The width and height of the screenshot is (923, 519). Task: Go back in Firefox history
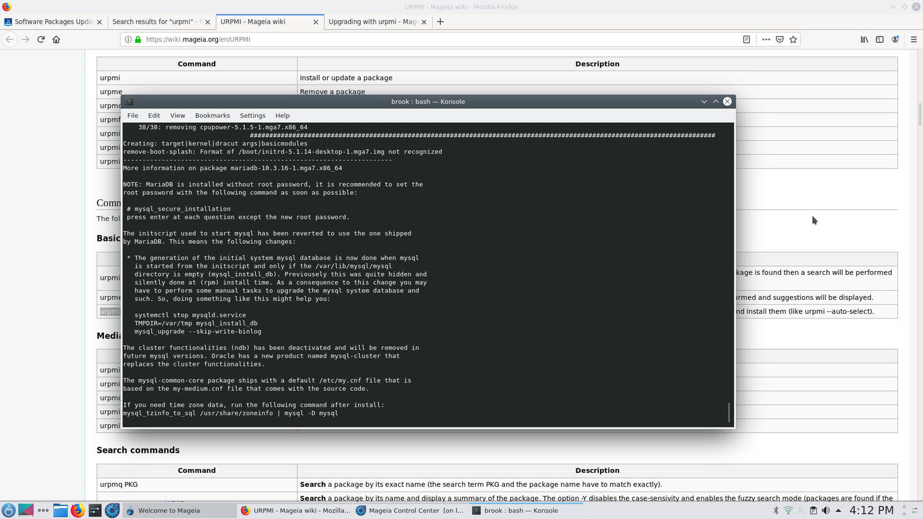pyautogui.click(x=9, y=39)
